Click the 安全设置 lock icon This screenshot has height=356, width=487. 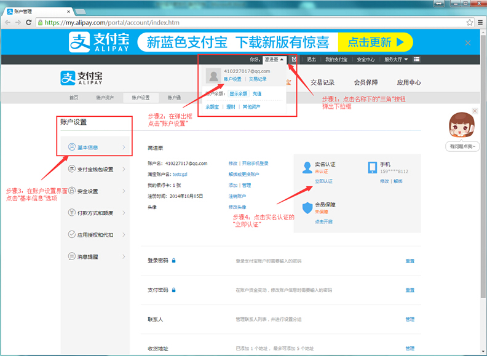(x=72, y=191)
